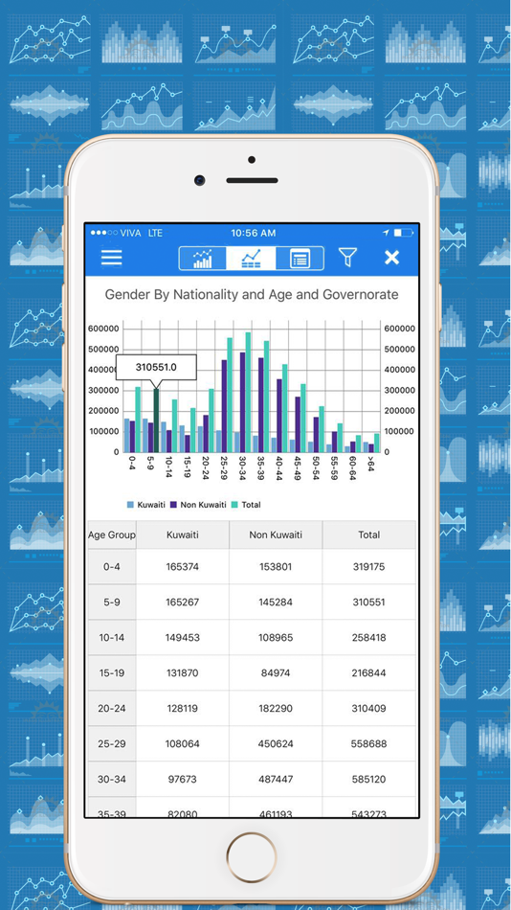Click the Kuwaiti value 165267

(x=183, y=602)
